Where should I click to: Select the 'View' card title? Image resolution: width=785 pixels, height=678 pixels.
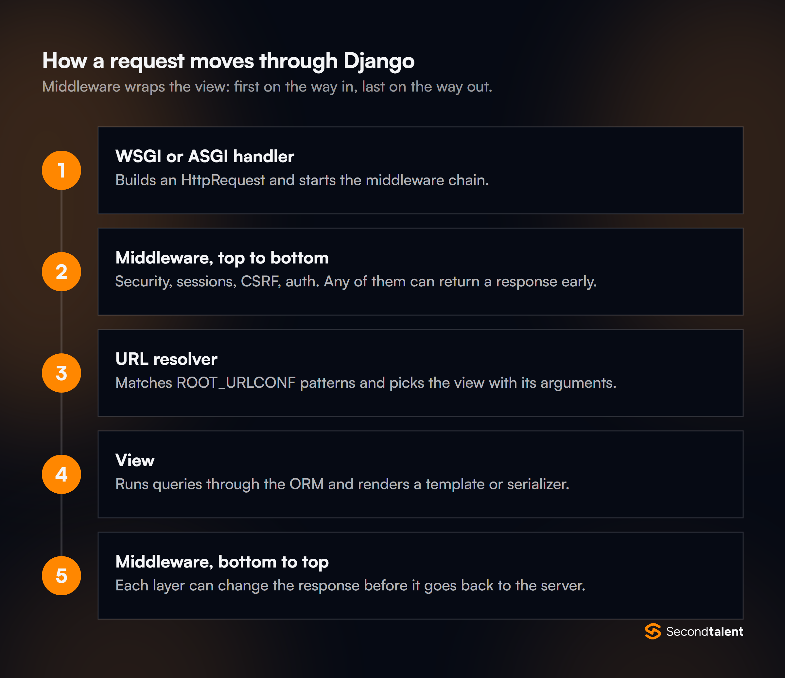coord(135,460)
